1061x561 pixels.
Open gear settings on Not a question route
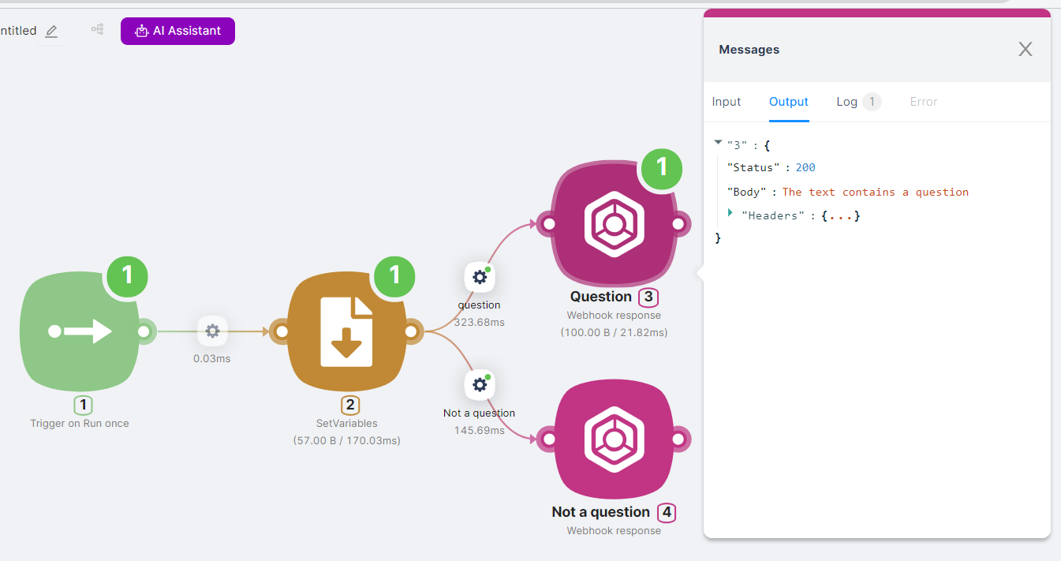[480, 385]
